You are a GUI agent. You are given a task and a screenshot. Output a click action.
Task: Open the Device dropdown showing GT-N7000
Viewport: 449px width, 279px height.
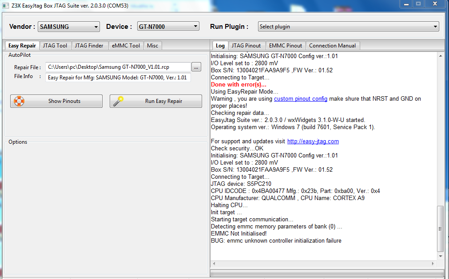168,27
